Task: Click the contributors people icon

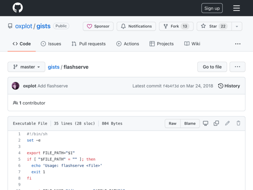Action: point(15,103)
